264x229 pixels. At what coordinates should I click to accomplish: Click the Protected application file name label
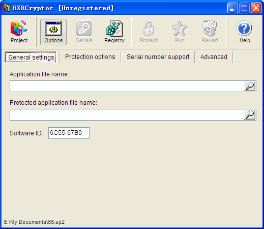(53, 103)
